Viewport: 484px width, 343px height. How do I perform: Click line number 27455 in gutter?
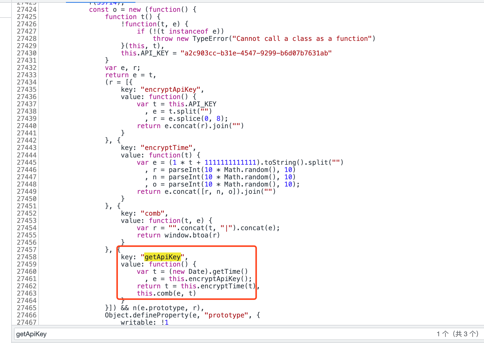(27, 235)
